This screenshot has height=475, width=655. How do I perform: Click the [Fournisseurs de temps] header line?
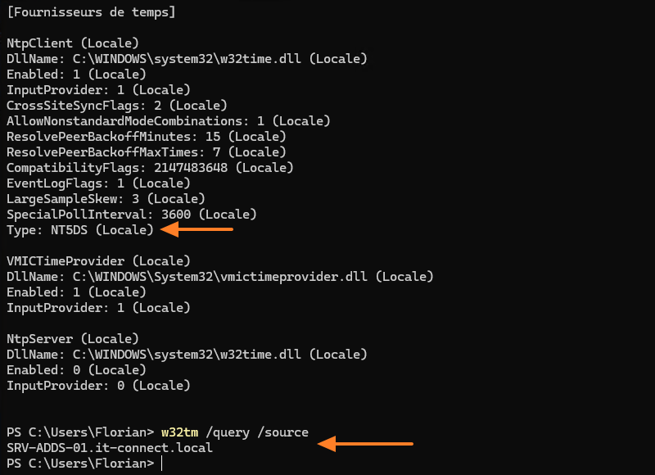coord(91,12)
